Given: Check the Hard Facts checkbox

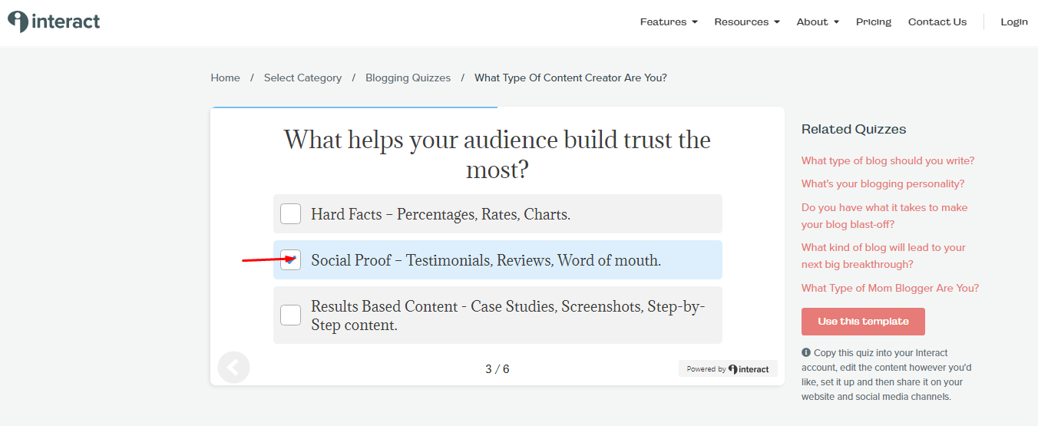Looking at the screenshot, I should point(290,213).
